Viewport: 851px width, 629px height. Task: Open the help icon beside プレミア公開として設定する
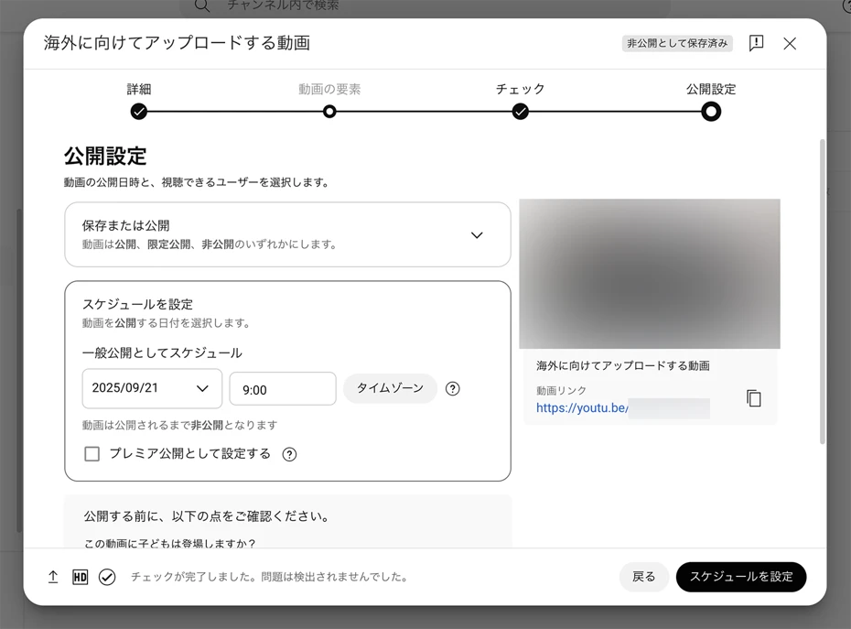[x=289, y=454]
